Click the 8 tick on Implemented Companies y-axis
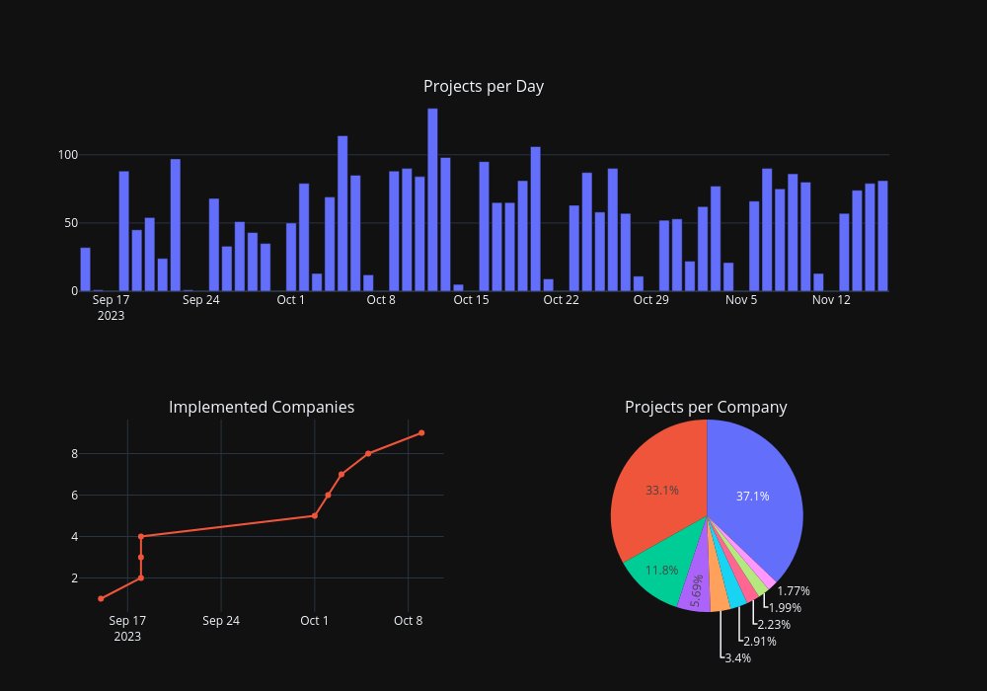 75,454
